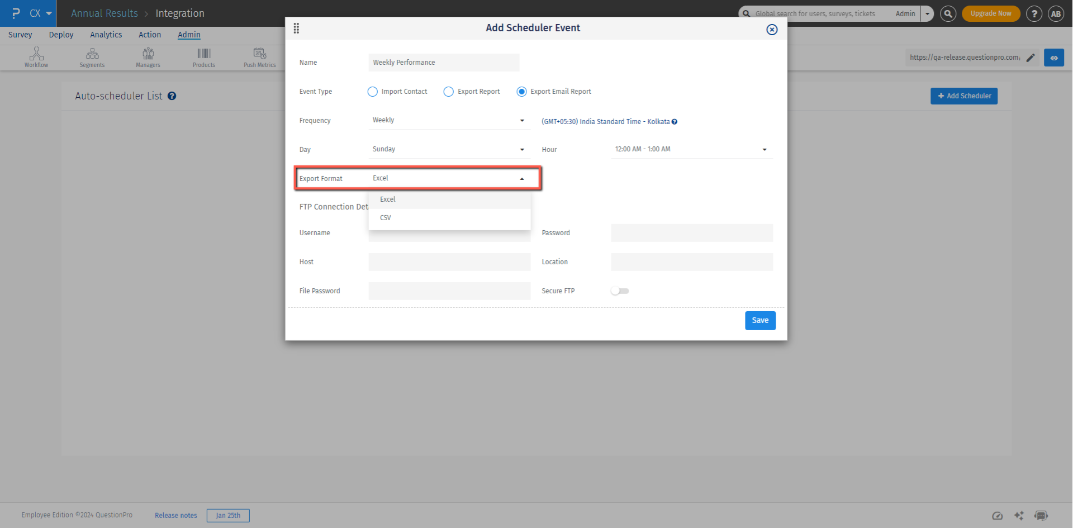1073x528 pixels.
Task: Click the speedometer performance icon
Action: [x=998, y=515]
